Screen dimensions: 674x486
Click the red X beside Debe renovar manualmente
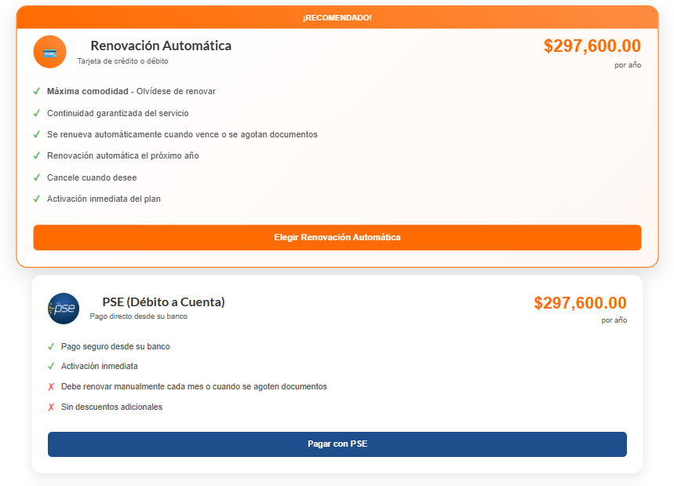coord(51,386)
